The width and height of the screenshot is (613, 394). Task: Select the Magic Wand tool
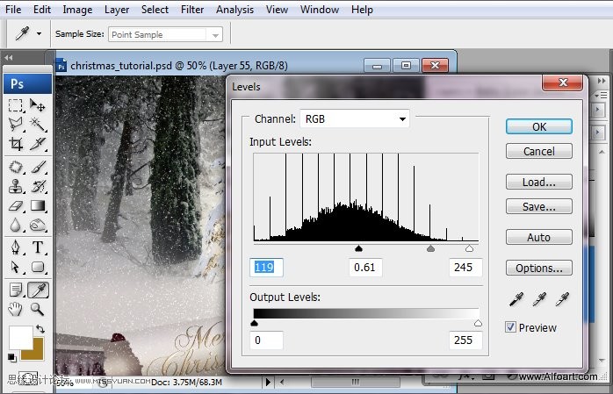[x=38, y=125]
